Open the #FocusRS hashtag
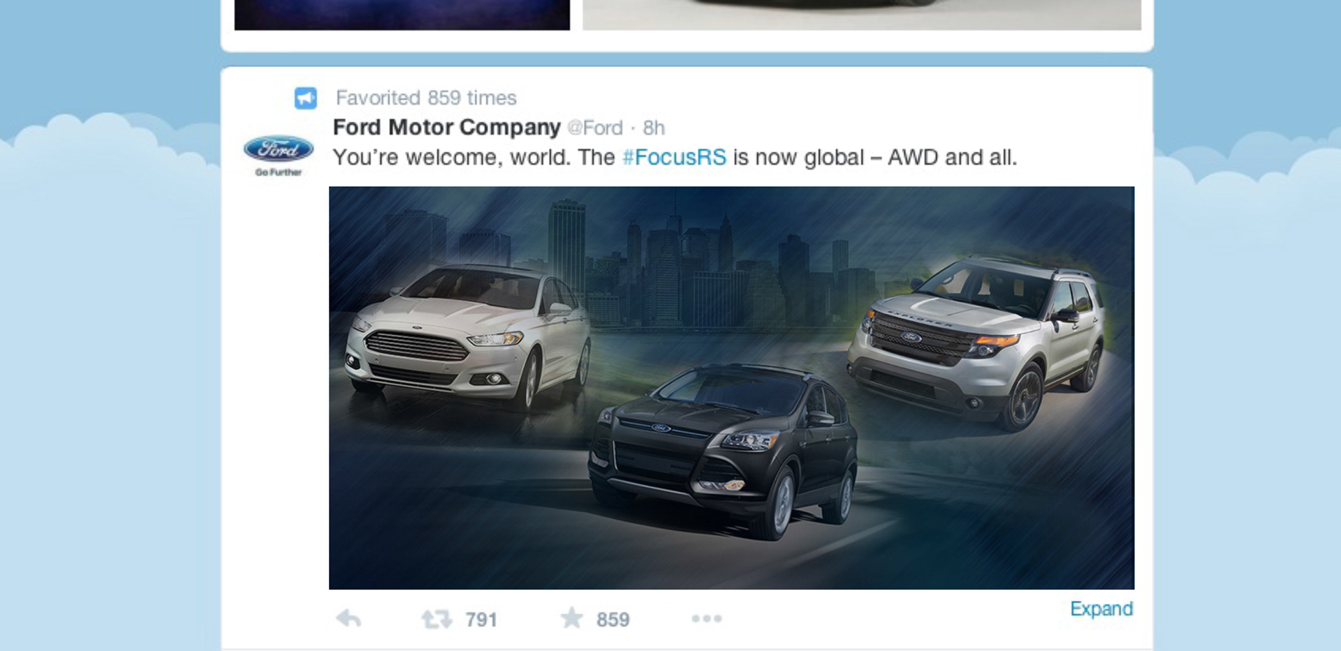 674,158
